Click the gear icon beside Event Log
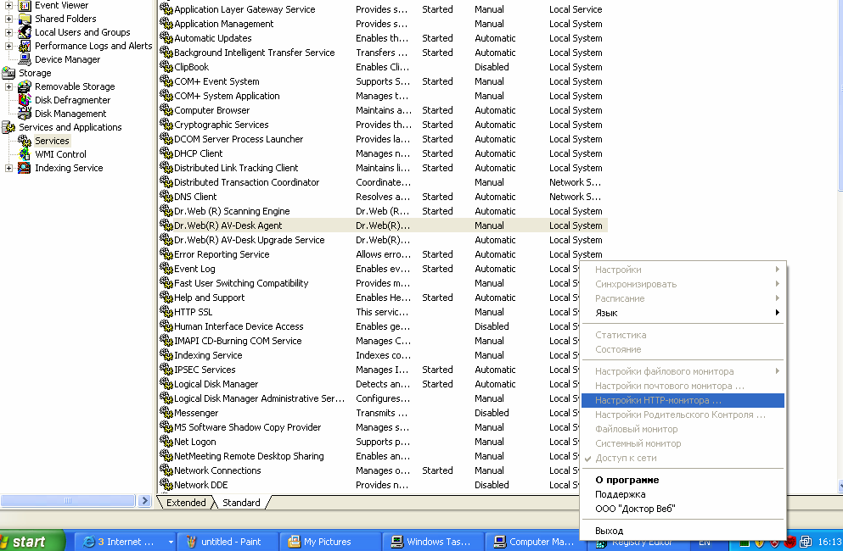 (166, 269)
